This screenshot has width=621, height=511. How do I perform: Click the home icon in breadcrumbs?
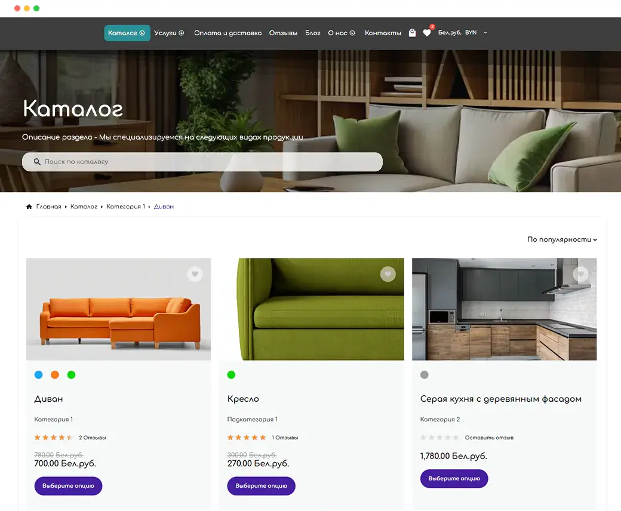tap(29, 207)
